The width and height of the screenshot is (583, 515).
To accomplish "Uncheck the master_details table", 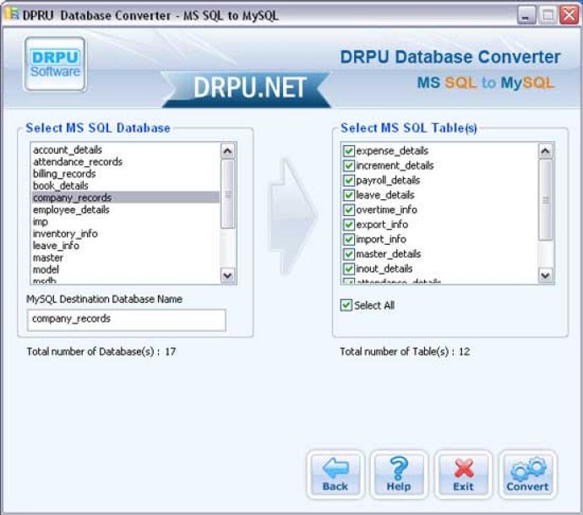I will 348,254.
